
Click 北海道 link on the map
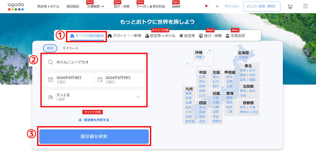point(243,57)
